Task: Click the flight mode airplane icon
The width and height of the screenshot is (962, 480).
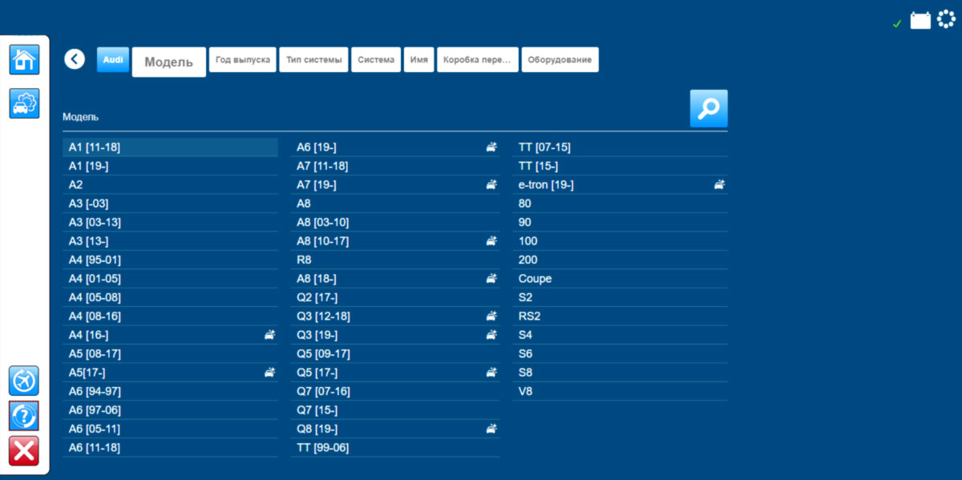Action: coord(24,380)
